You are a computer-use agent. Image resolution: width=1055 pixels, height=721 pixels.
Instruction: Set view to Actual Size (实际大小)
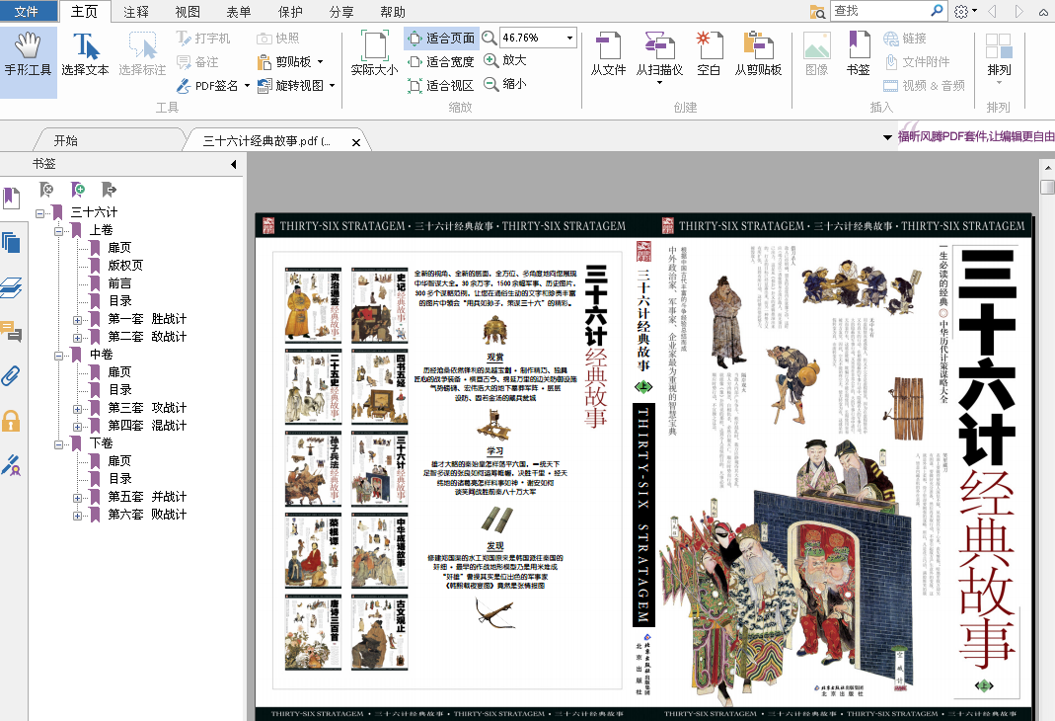(x=375, y=54)
